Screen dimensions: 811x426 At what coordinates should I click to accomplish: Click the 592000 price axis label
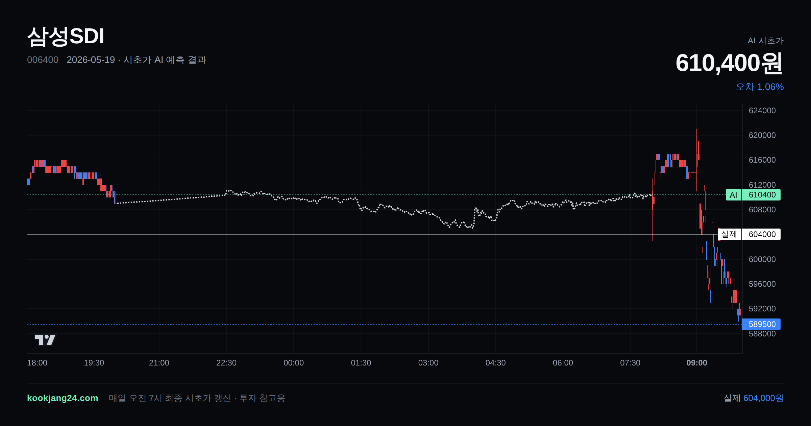coord(762,309)
